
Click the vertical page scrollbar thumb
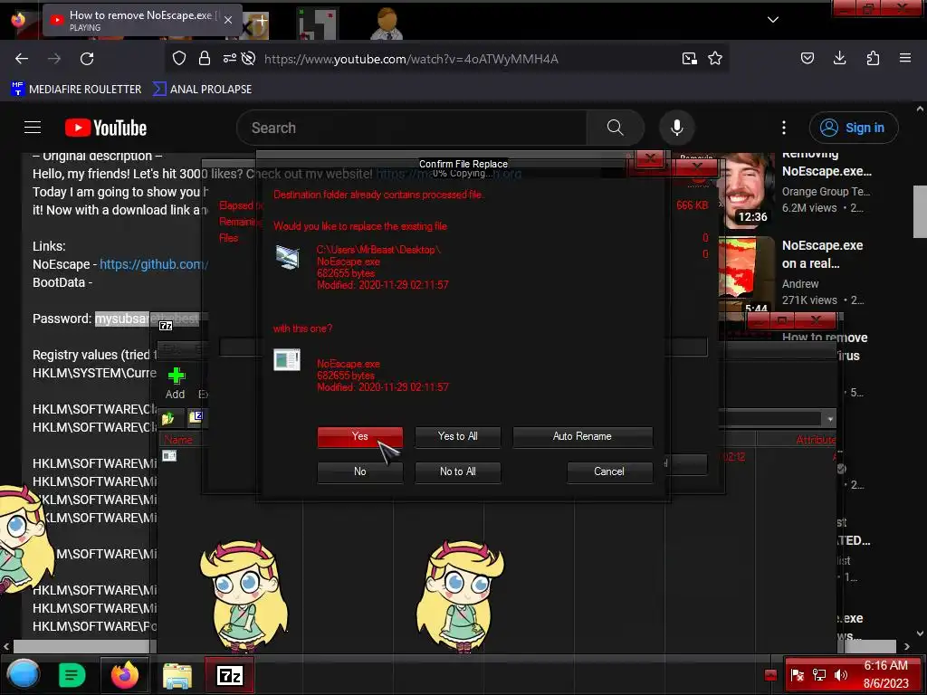(x=920, y=212)
